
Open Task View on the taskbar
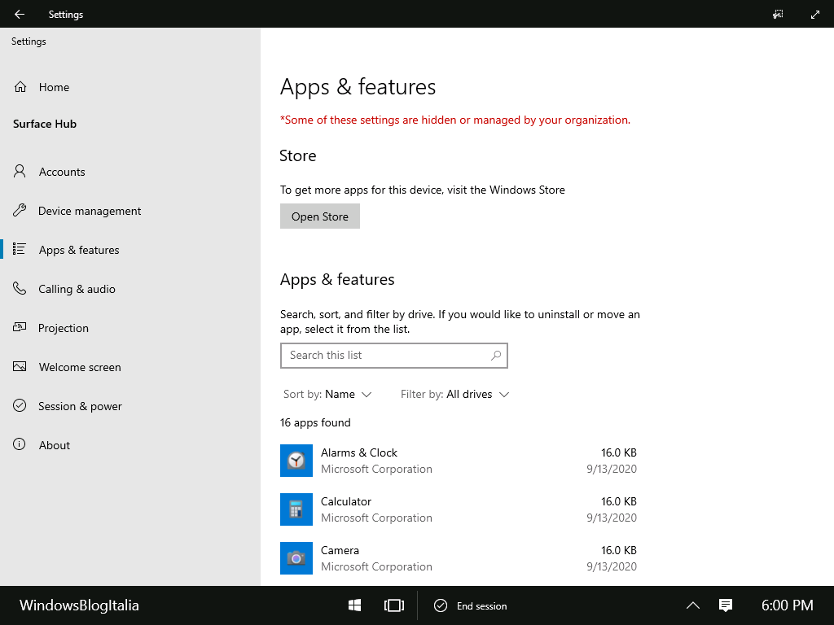(394, 605)
